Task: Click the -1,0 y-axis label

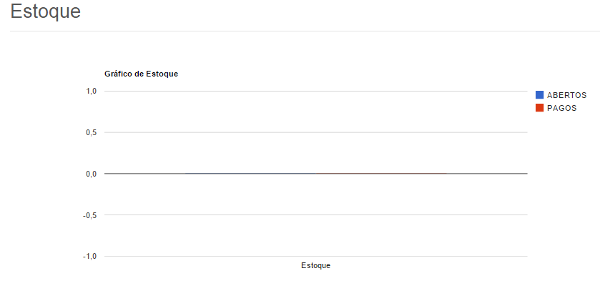Action: tap(89, 257)
